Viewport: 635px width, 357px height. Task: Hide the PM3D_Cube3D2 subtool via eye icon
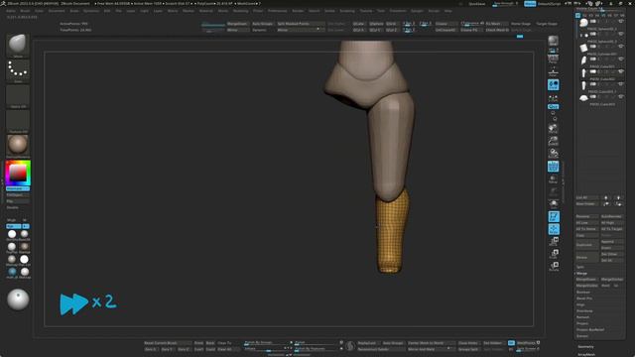click(x=621, y=71)
